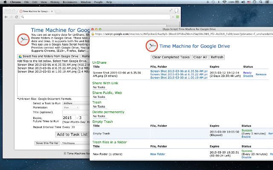The width and height of the screenshot is (273, 170).
Task: Click the Clear Completed Tasks button
Action: pos(171,57)
